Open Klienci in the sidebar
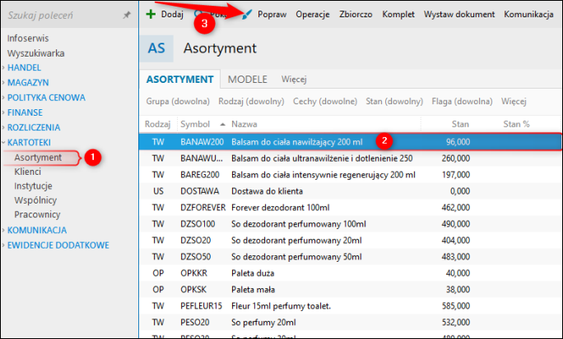563x339 pixels. [28, 172]
